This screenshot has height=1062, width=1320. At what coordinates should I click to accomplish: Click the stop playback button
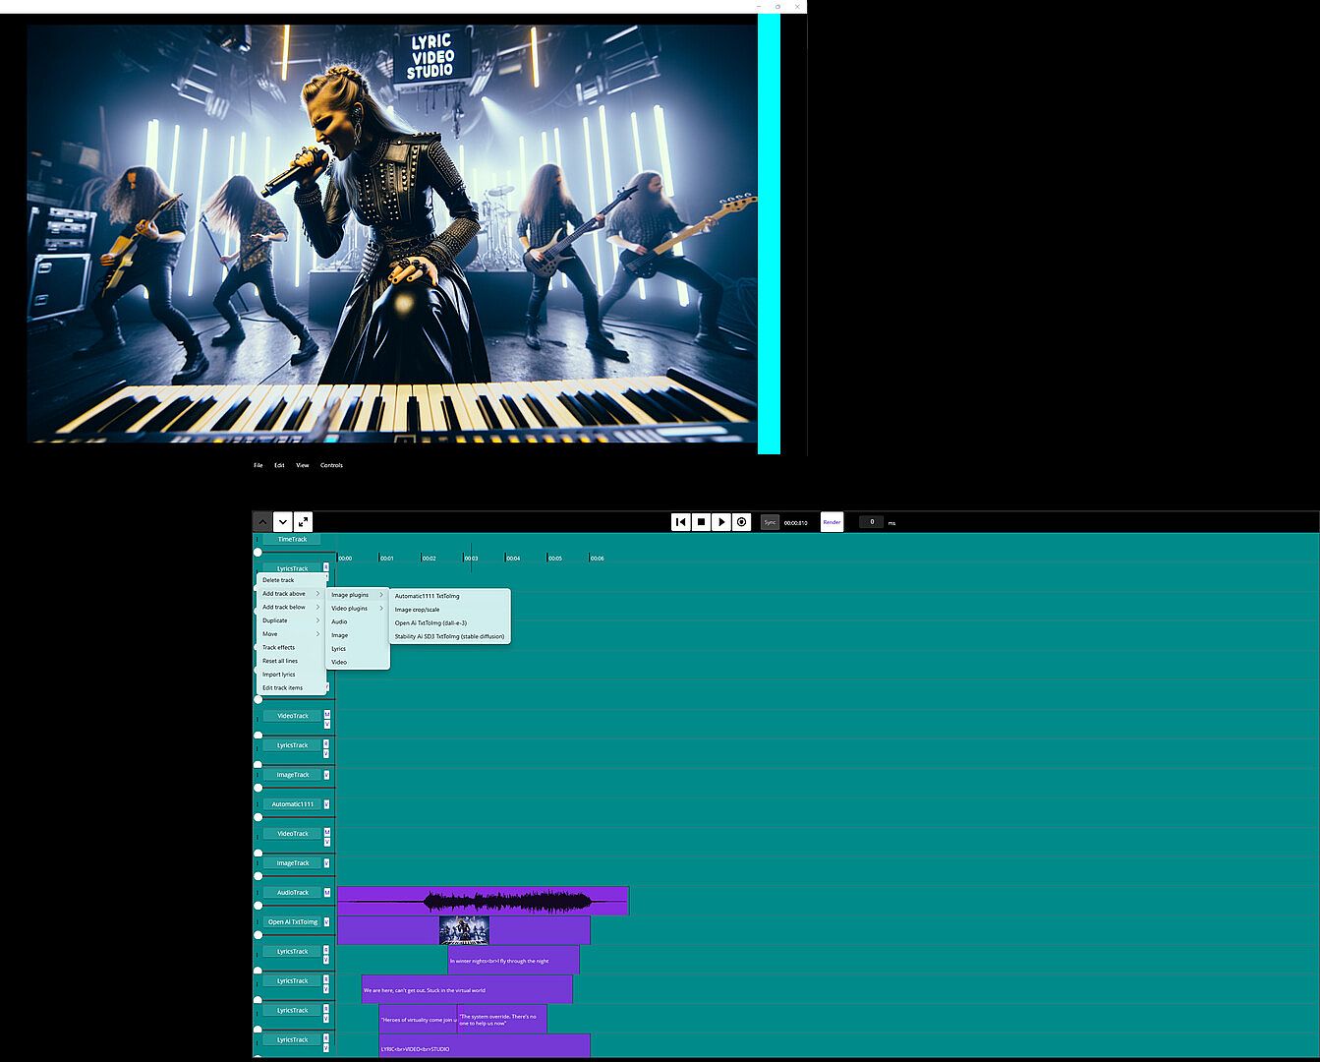click(701, 522)
